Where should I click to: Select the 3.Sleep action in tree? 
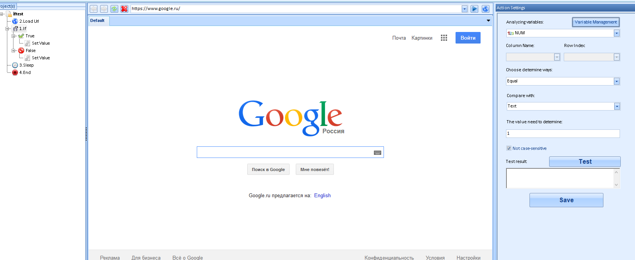[26, 65]
